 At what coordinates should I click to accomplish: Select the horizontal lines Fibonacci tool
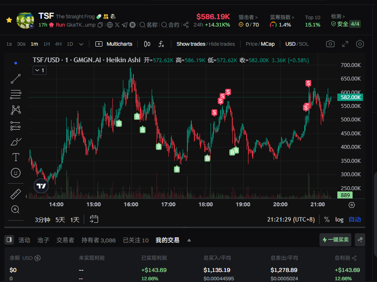16,94
